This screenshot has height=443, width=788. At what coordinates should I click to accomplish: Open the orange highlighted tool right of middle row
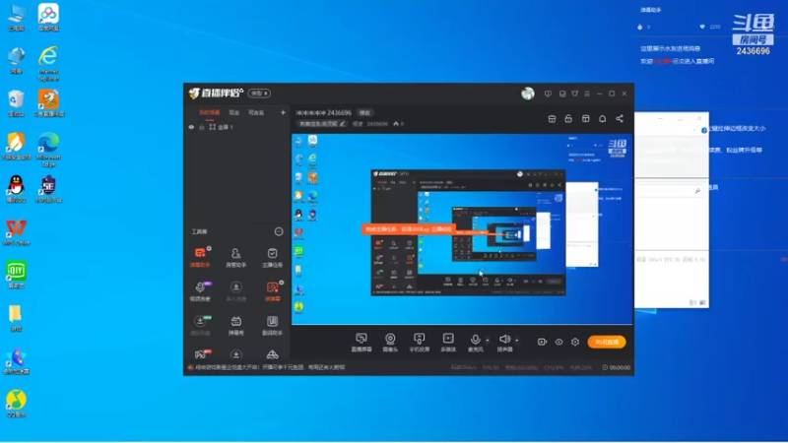coord(273,290)
